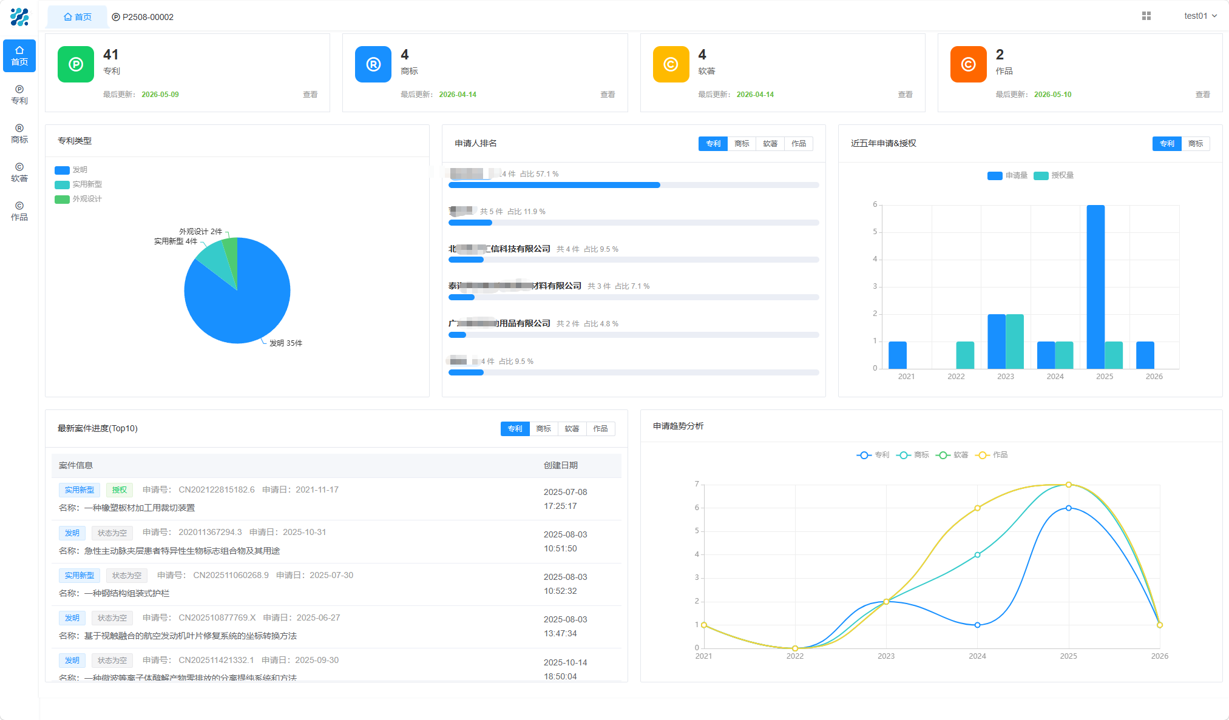Screen dimensions: 1229x720
Task: Open 作品 section in the sidebar
Action: [x=19, y=211]
